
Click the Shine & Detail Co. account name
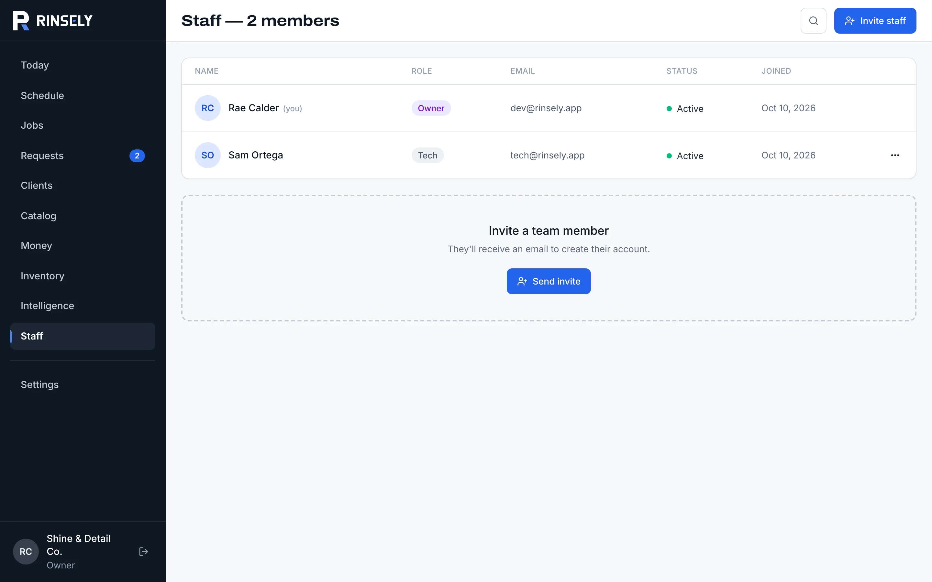(79, 545)
